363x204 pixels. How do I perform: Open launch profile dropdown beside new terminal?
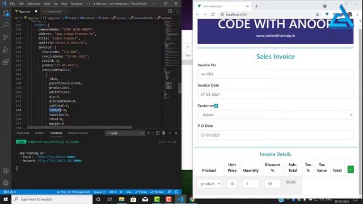pos(152,133)
